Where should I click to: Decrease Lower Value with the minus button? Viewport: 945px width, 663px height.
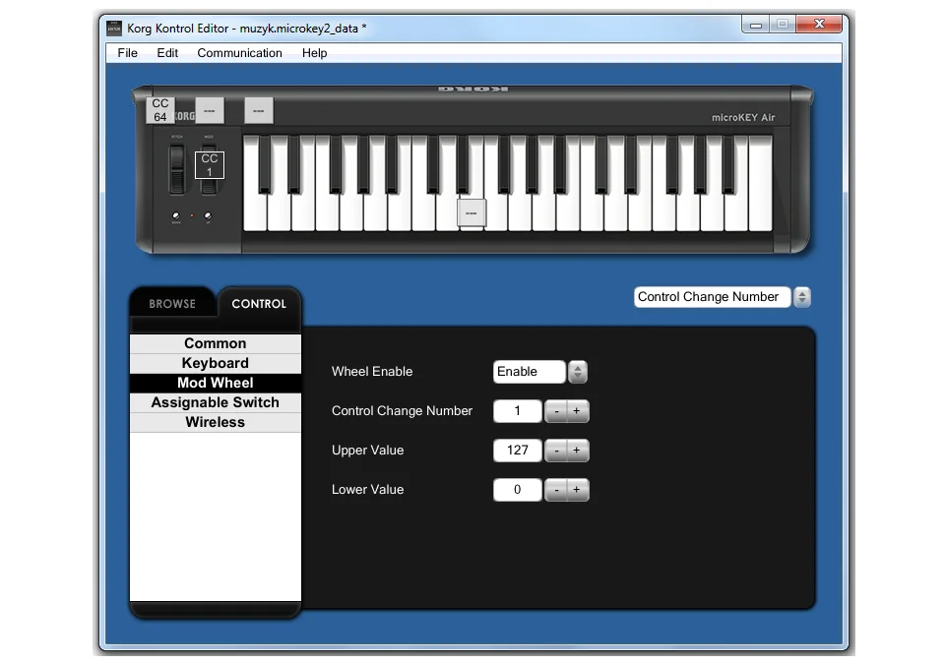pos(555,490)
